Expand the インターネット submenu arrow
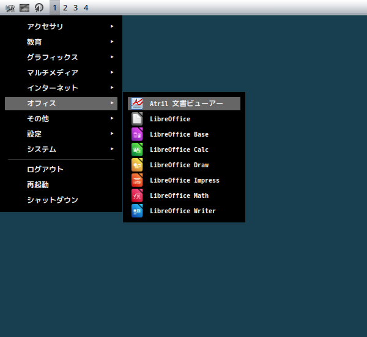Image resolution: width=367 pixels, height=337 pixels. point(112,88)
